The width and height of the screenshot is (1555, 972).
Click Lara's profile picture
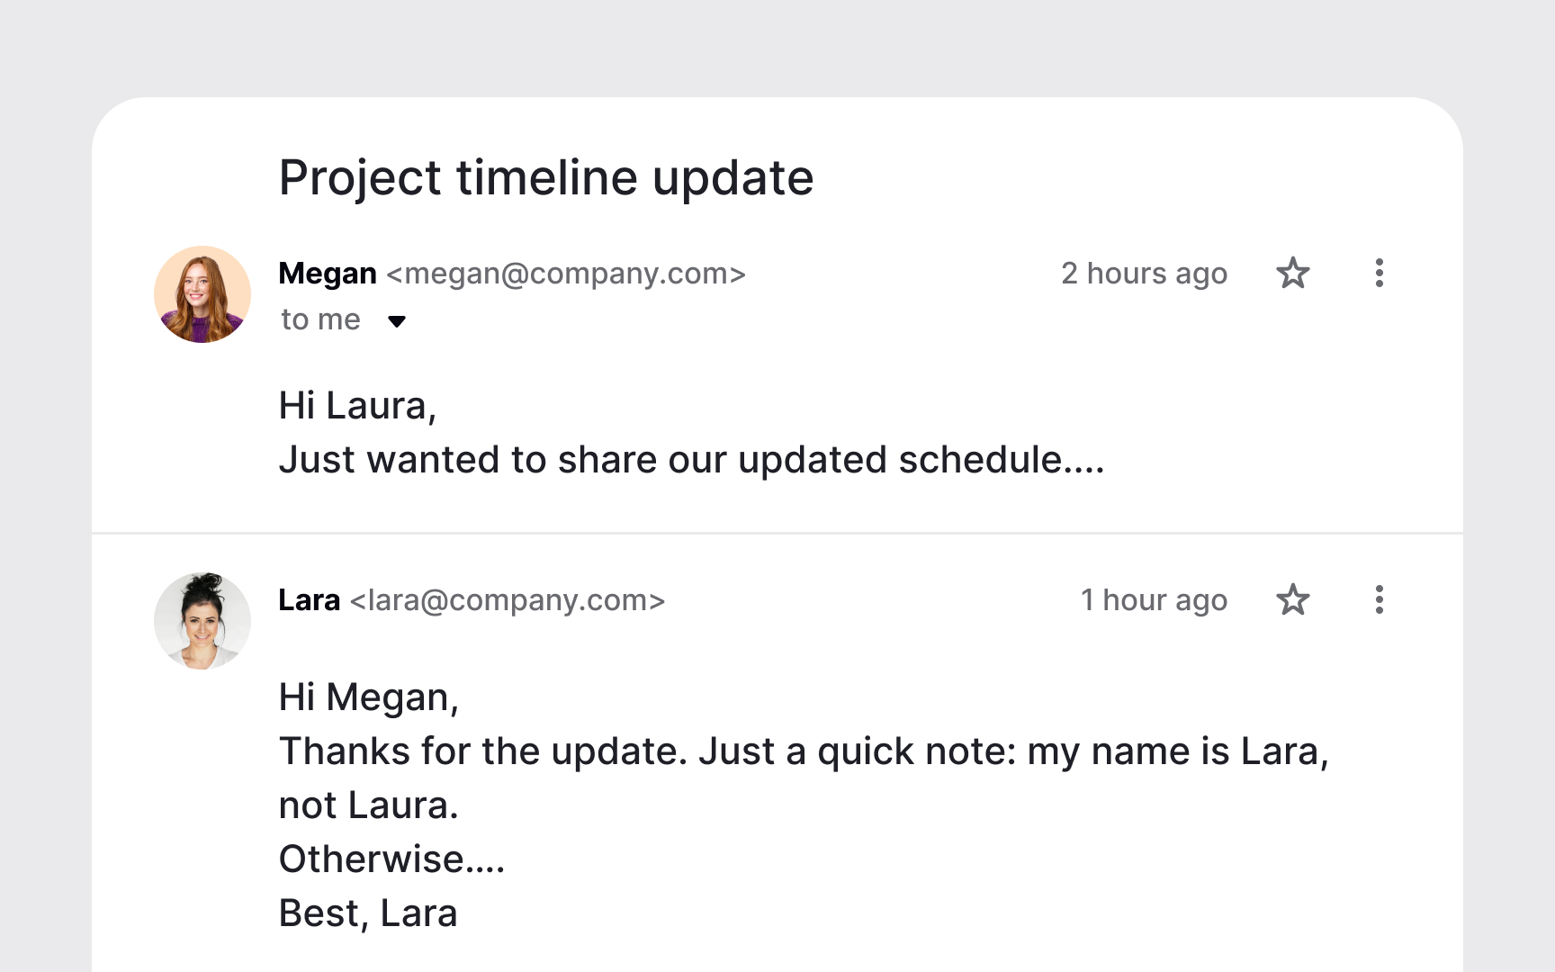pyautogui.click(x=202, y=621)
